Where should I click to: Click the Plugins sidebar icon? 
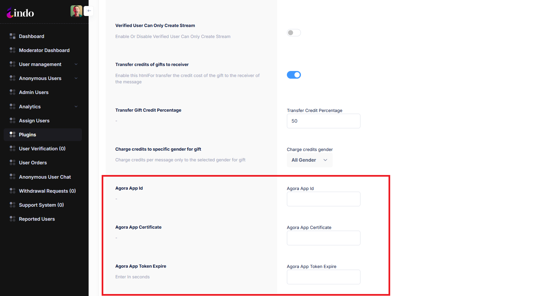(12, 135)
